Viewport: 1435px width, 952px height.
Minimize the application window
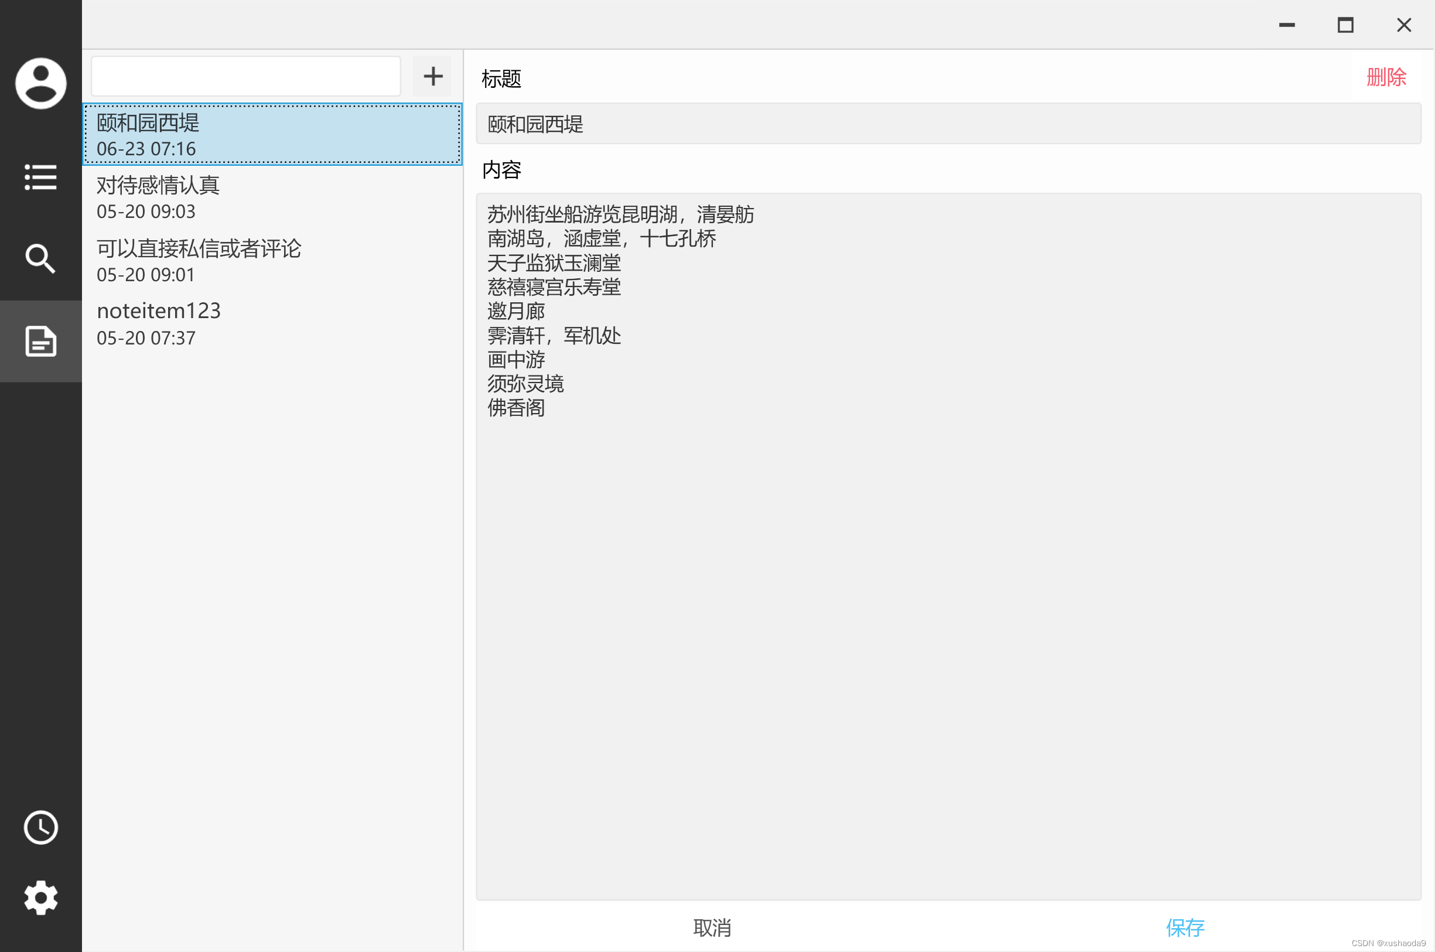[x=1287, y=25]
